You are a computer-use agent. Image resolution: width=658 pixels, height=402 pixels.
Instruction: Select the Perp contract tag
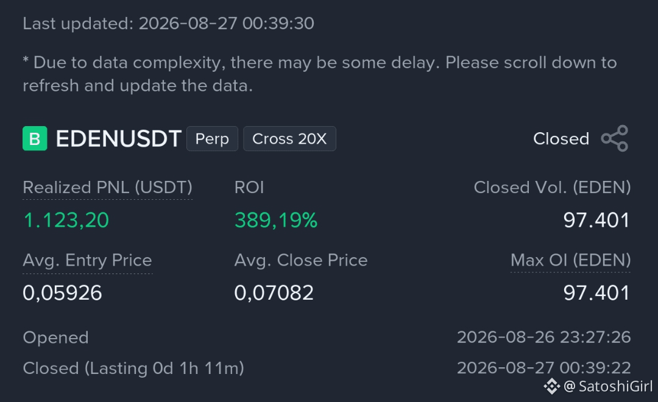click(x=212, y=138)
